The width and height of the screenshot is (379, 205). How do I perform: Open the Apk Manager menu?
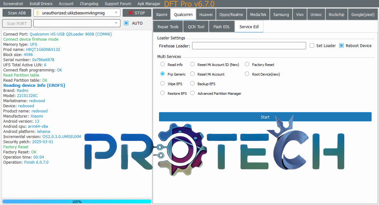coord(149,4)
